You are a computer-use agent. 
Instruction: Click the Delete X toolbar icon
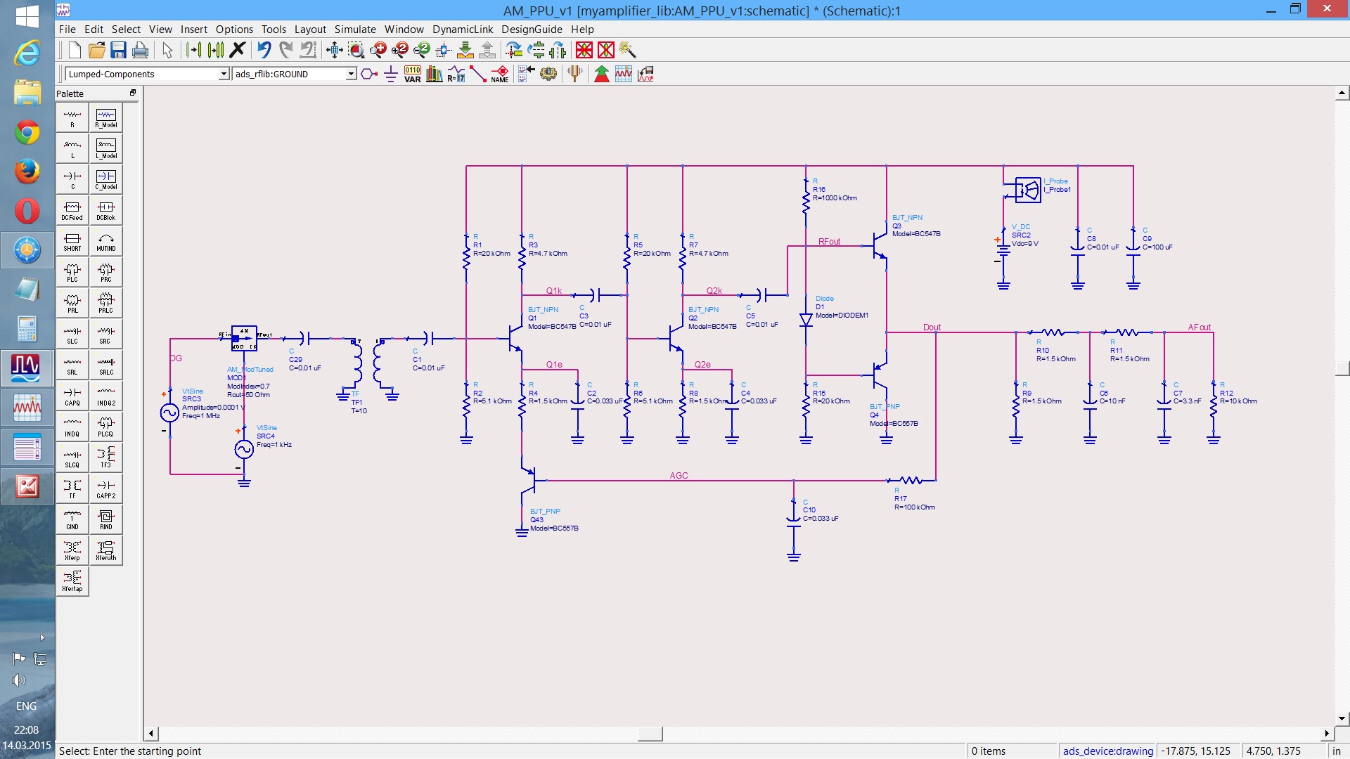(238, 50)
